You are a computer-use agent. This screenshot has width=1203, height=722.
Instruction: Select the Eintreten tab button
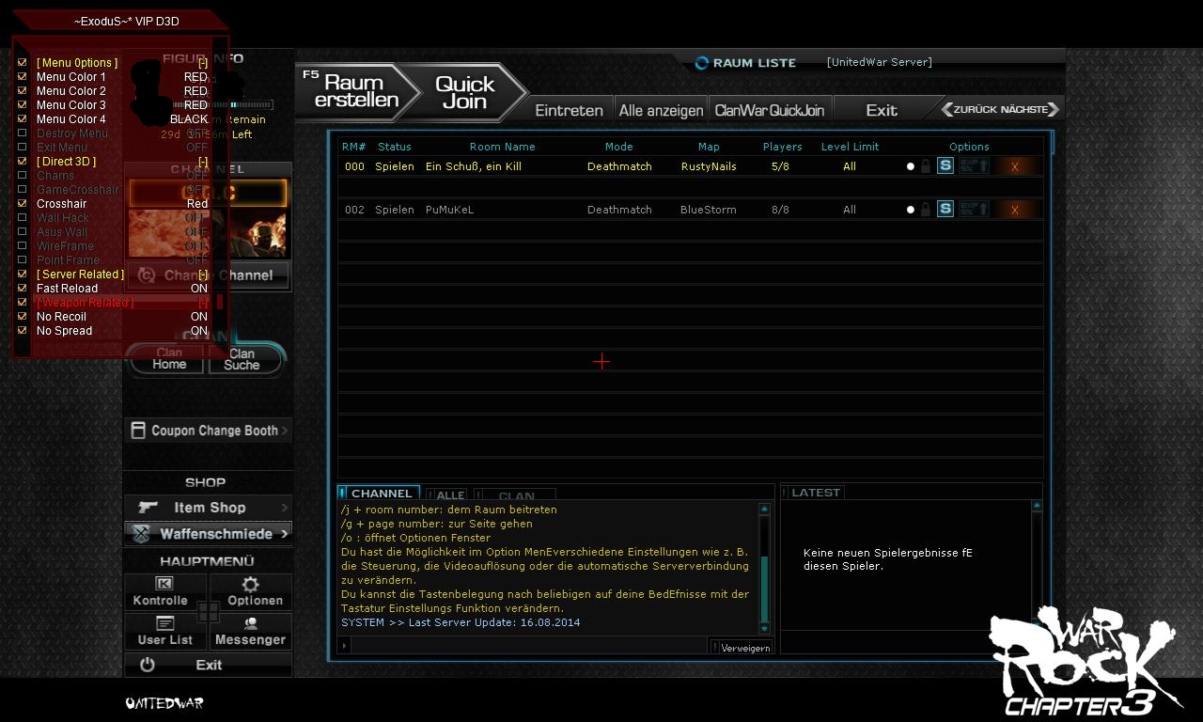click(x=569, y=110)
